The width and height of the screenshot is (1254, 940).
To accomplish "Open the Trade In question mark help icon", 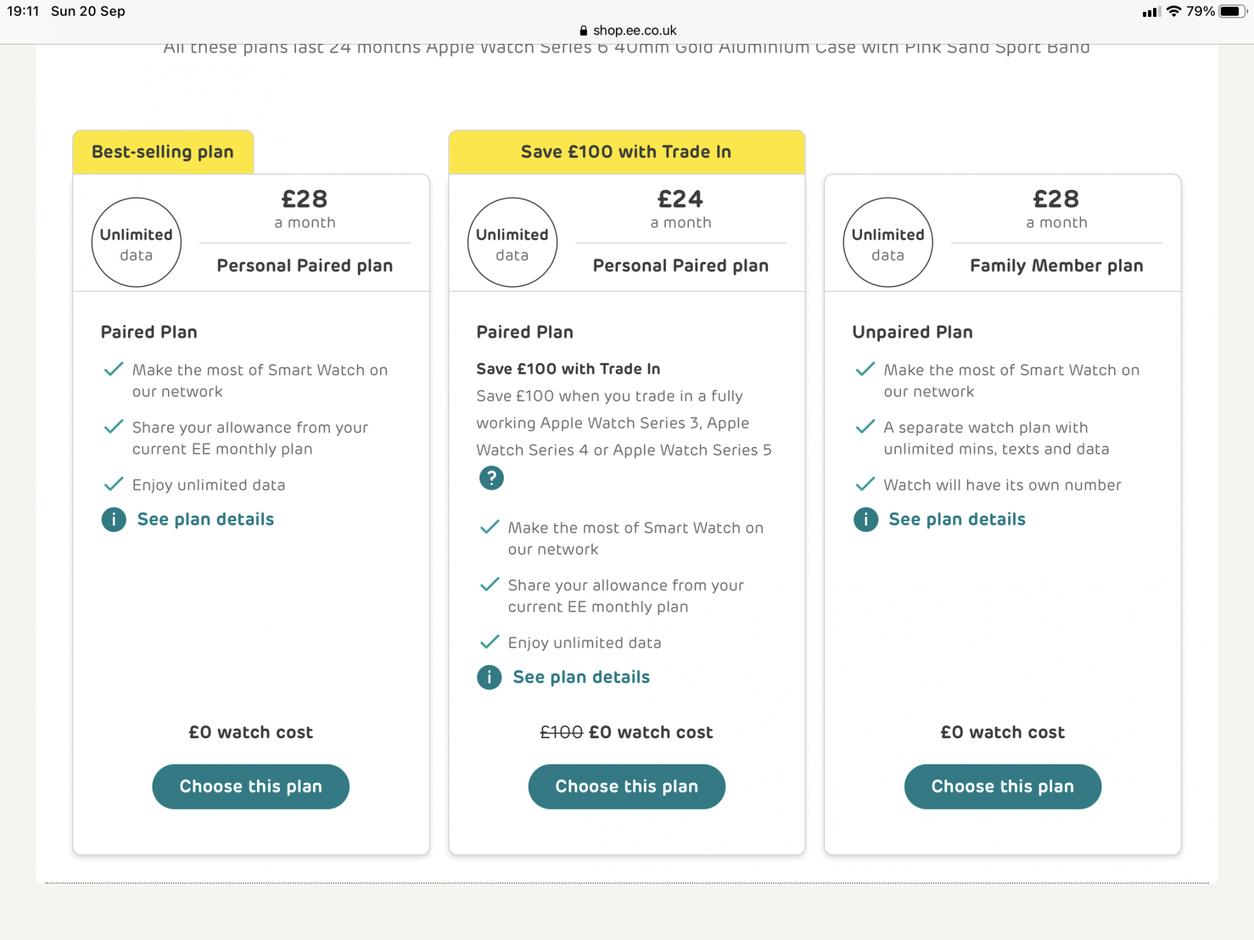I will point(492,478).
